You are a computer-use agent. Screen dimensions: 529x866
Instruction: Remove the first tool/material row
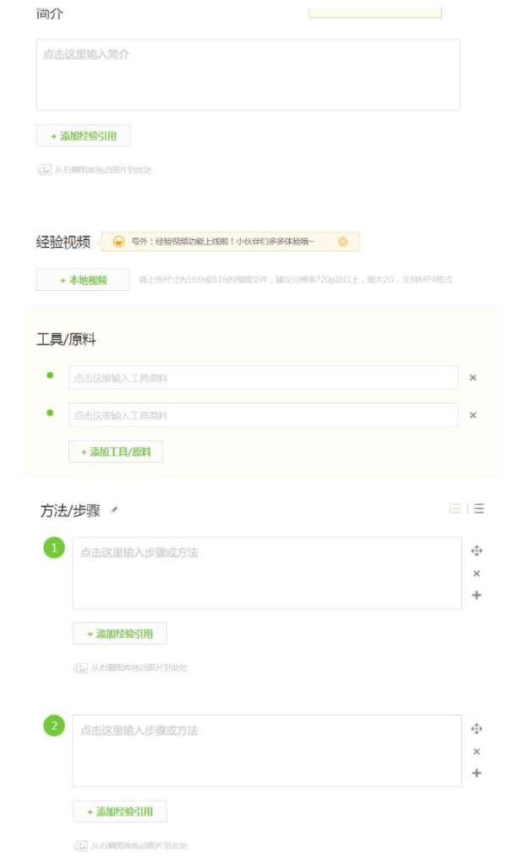pos(472,378)
